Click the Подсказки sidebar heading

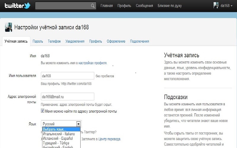click(x=176, y=97)
